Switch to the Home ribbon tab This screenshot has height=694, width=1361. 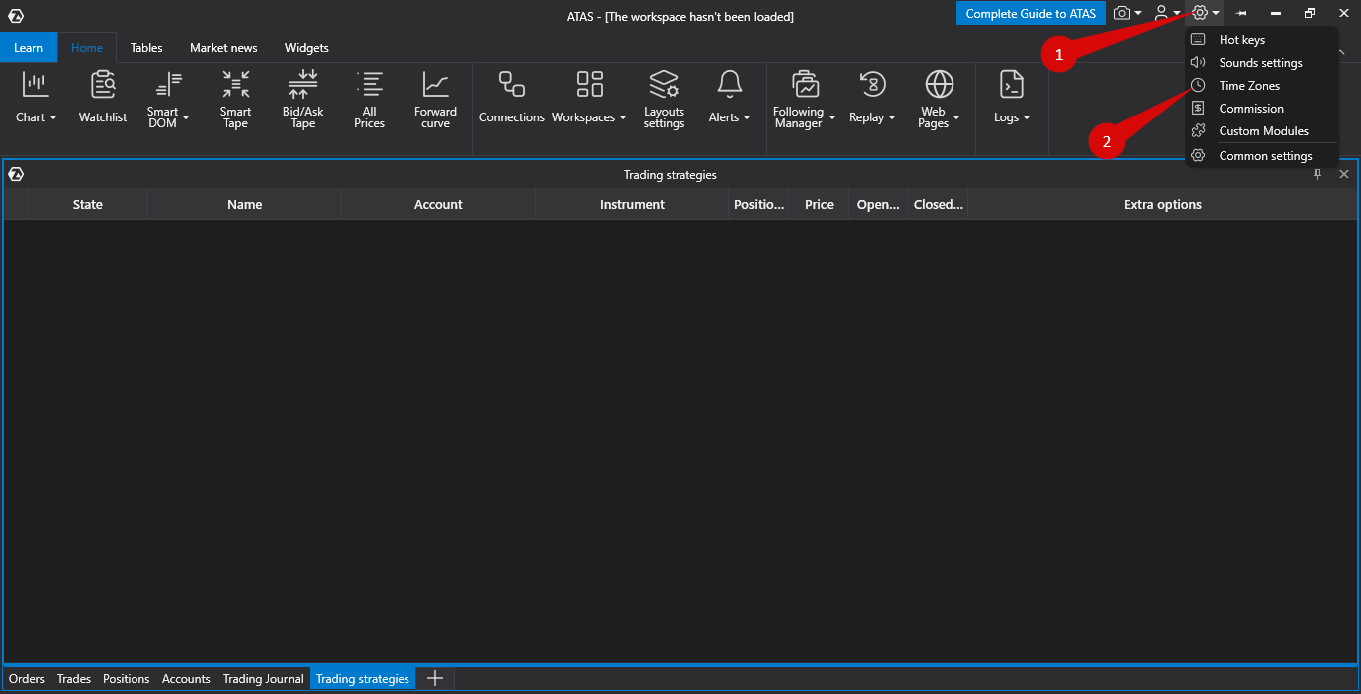click(x=87, y=47)
